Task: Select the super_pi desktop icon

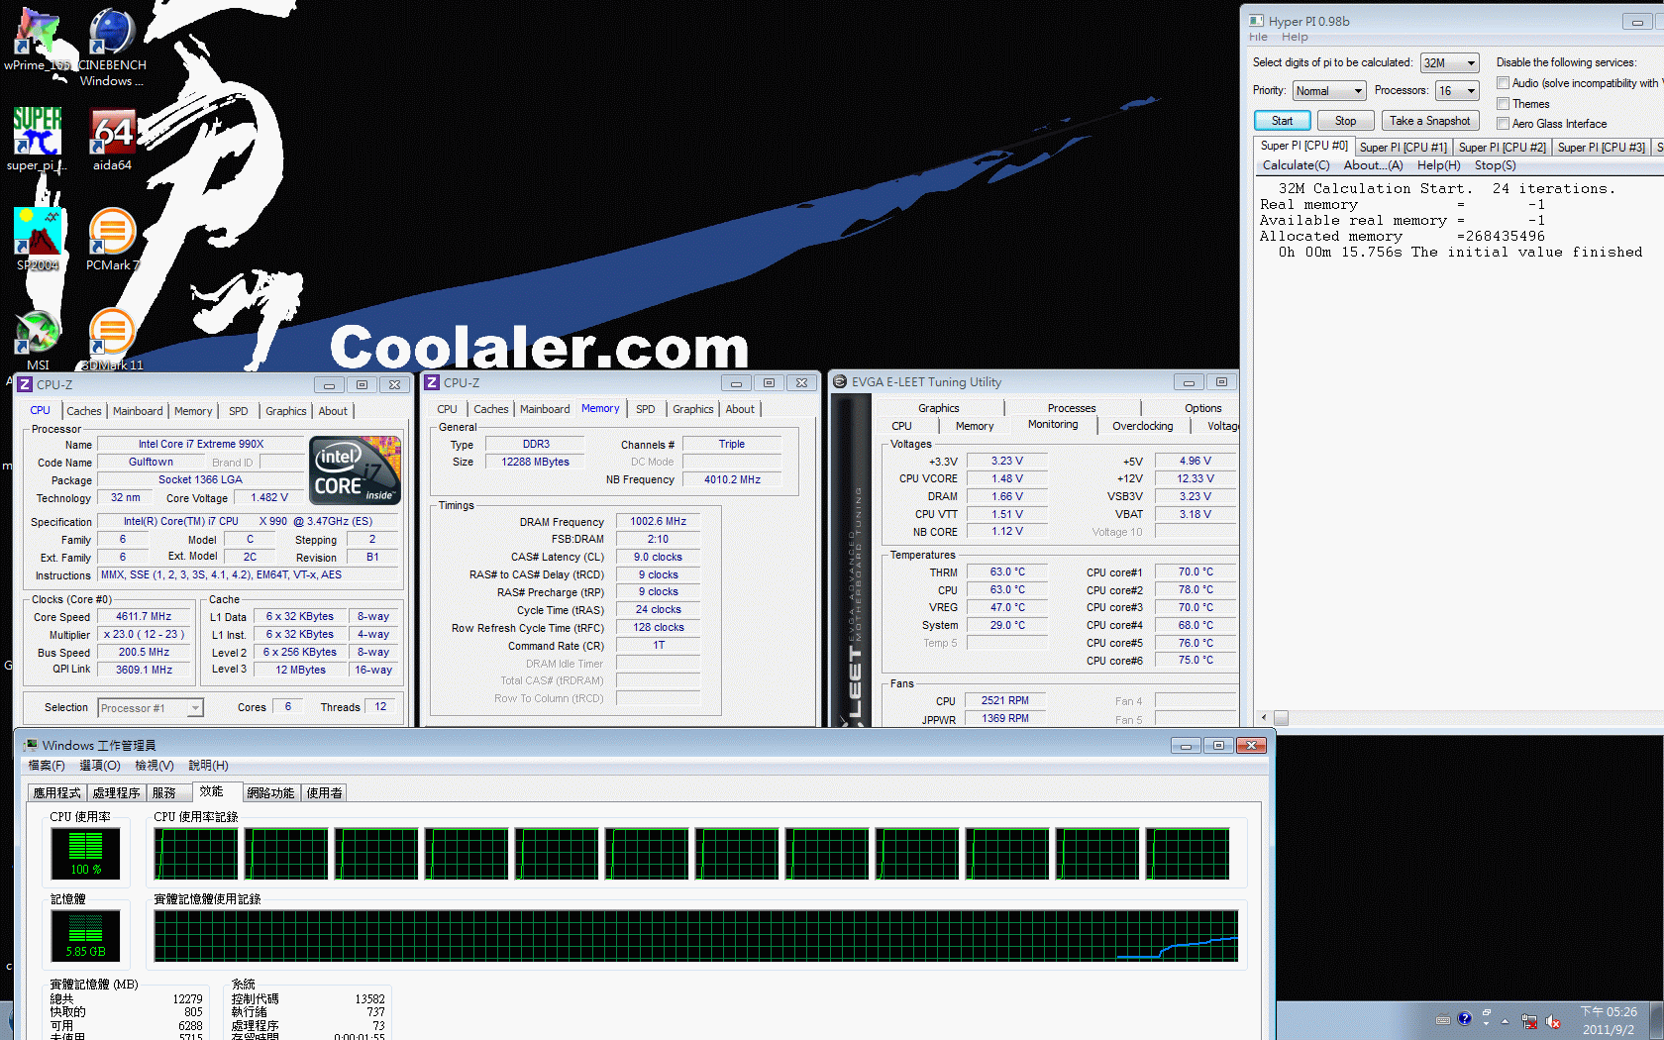Action: (37, 139)
